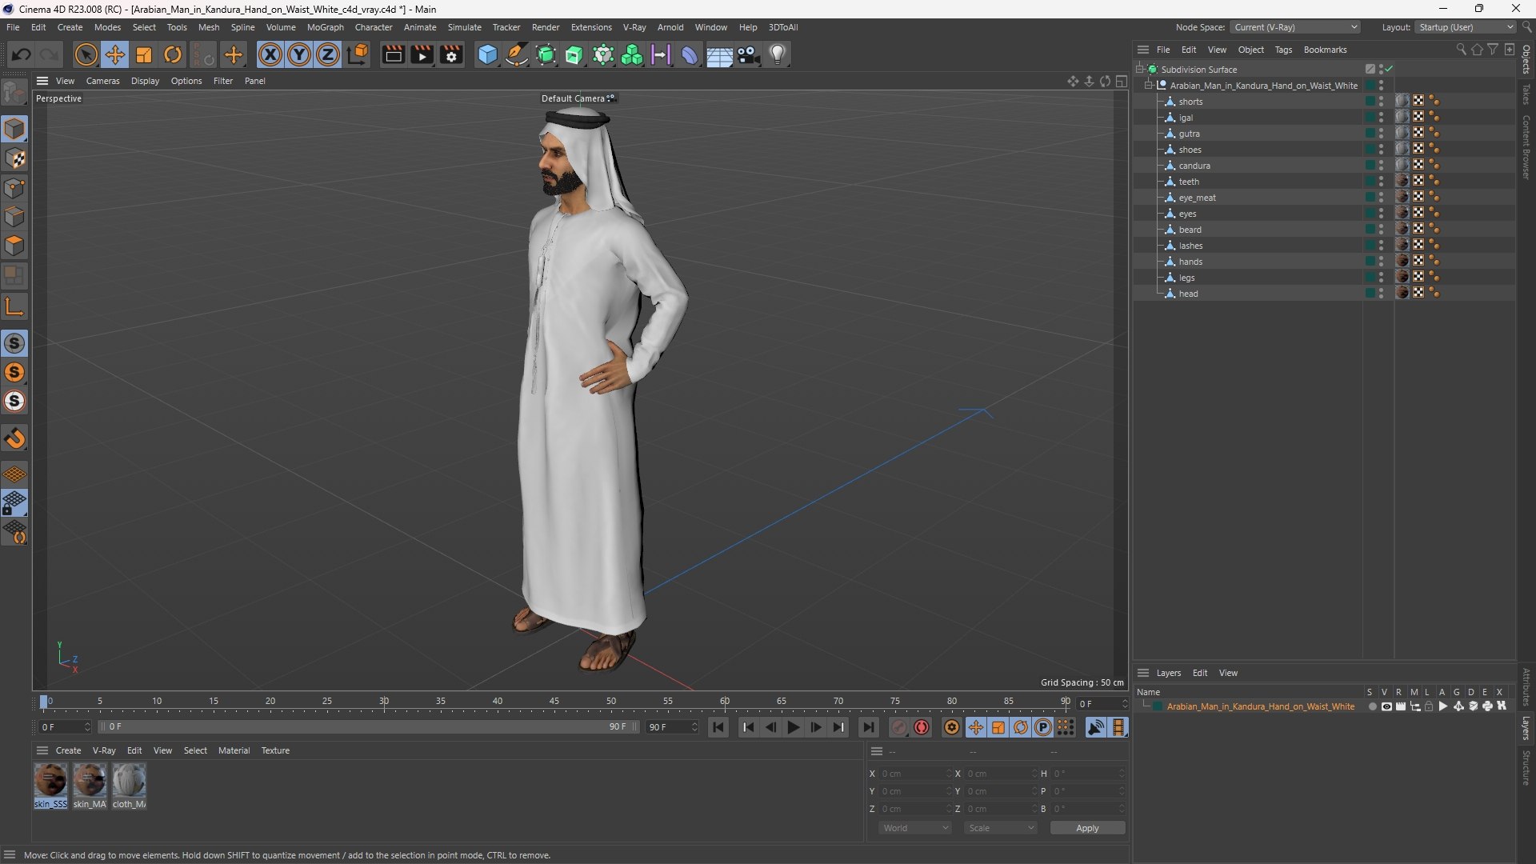The width and height of the screenshot is (1536, 864).
Task: Add a Light object bulb icon
Action: (x=778, y=54)
